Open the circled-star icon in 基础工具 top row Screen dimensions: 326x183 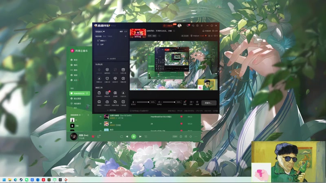point(123,93)
